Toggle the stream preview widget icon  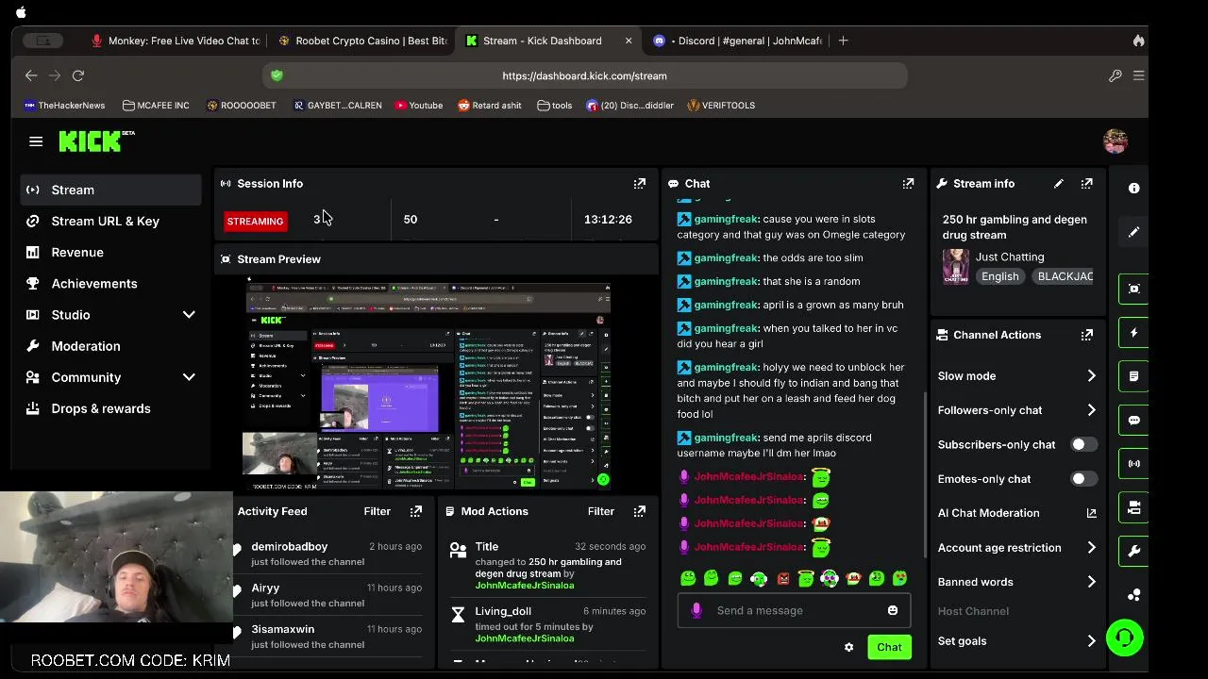coord(1133,289)
